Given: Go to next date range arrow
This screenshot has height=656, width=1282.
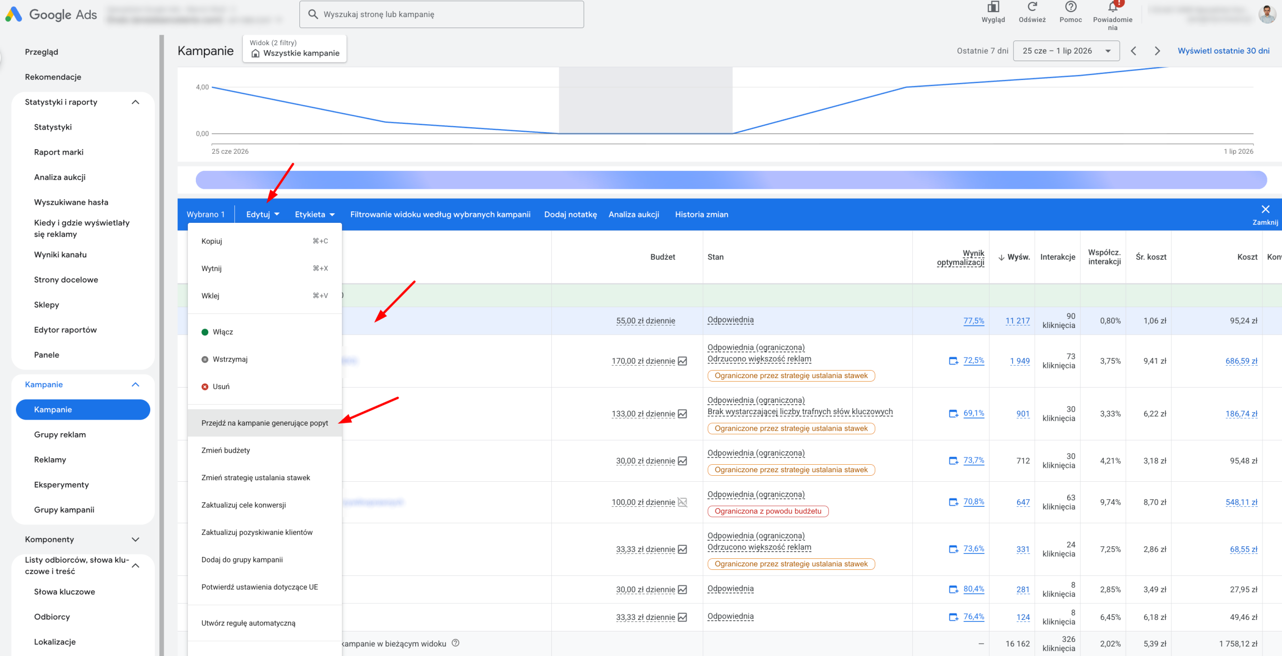Looking at the screenshot, I should [x=1157, y=51].
